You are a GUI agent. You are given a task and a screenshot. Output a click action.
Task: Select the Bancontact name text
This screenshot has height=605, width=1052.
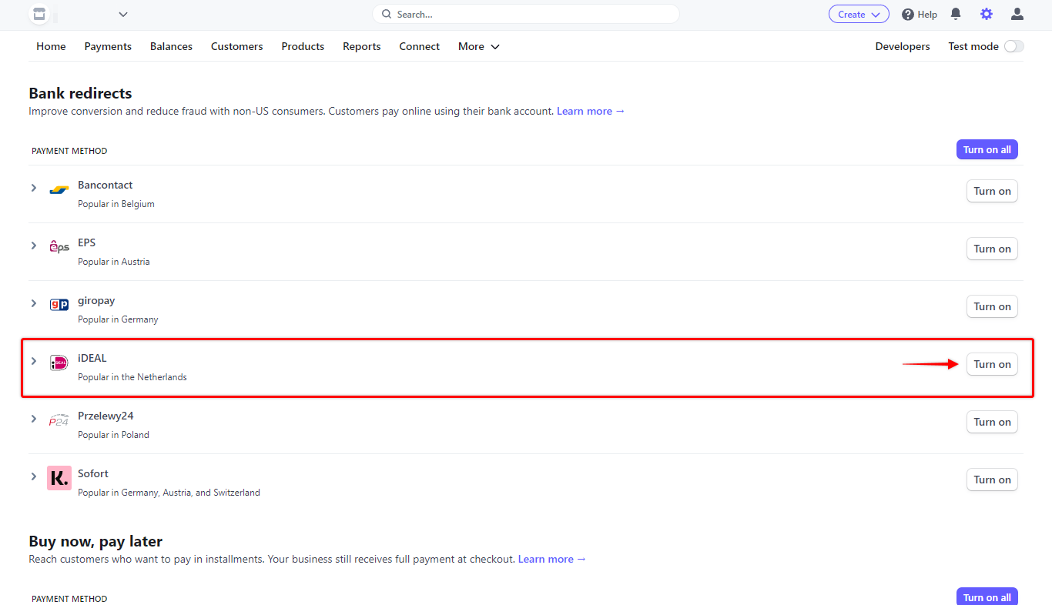coord(105,185)
